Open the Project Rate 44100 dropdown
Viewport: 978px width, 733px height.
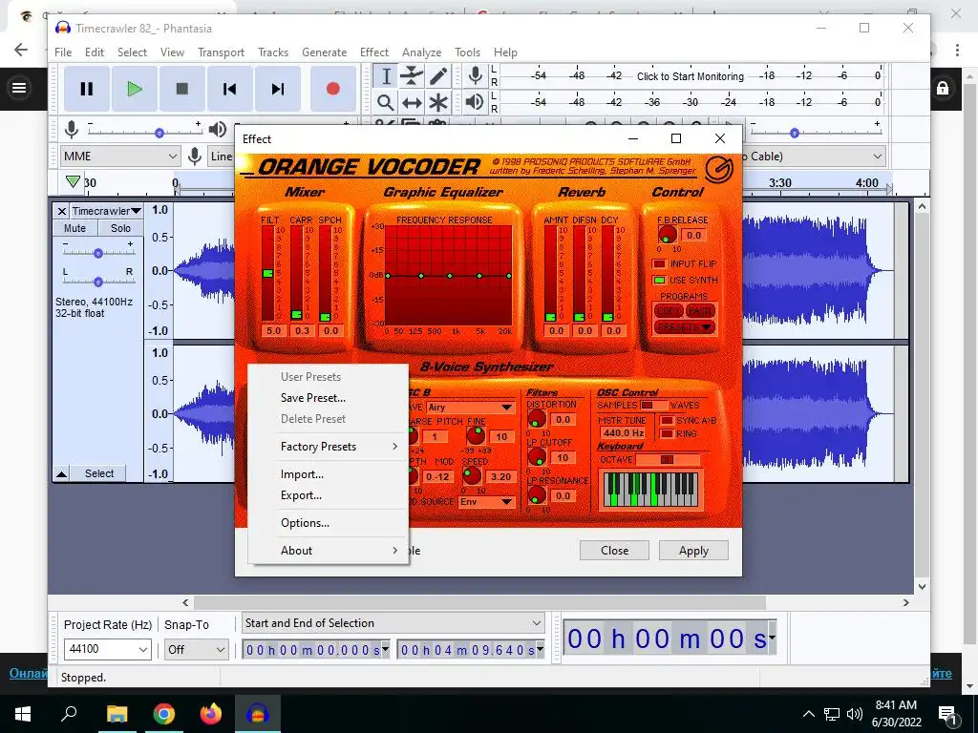point(107,649)
